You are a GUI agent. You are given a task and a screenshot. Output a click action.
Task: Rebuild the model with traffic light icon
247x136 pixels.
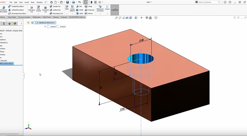91,2
